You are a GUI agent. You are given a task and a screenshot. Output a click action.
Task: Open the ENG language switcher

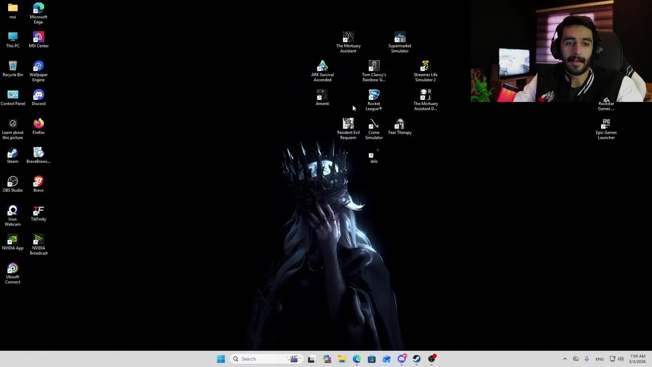pos(600,359)
